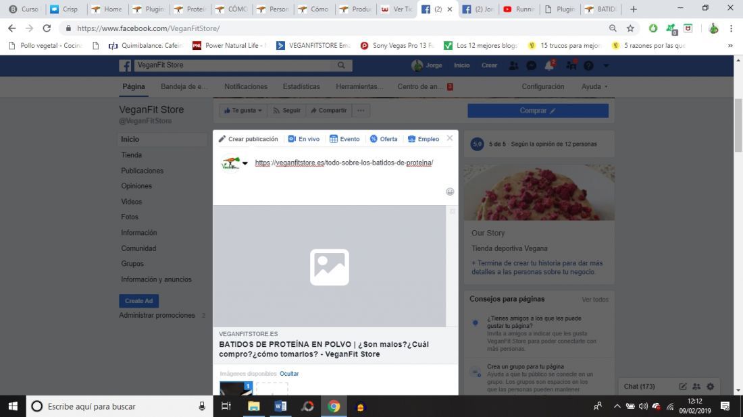The width and height of the screenshot is (743, 417).
Task: Click the emoji smiley icon in composer
Action: (450, 192)
